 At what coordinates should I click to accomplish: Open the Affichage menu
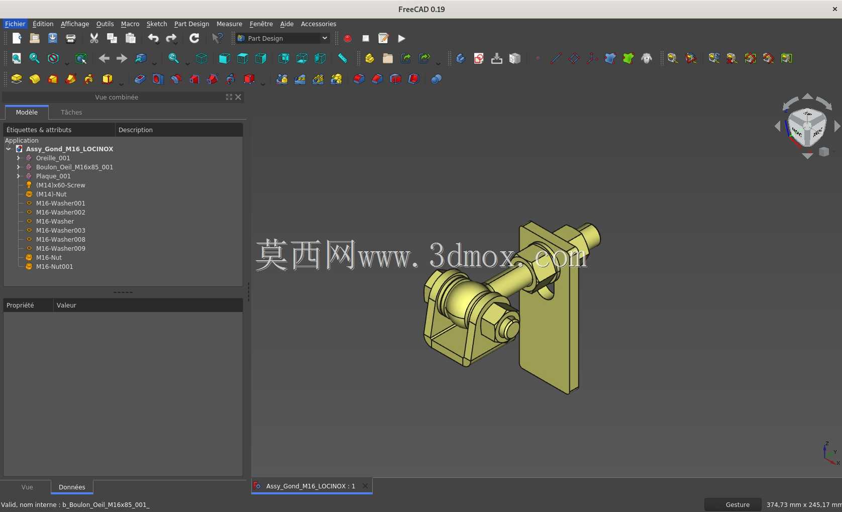75,24
